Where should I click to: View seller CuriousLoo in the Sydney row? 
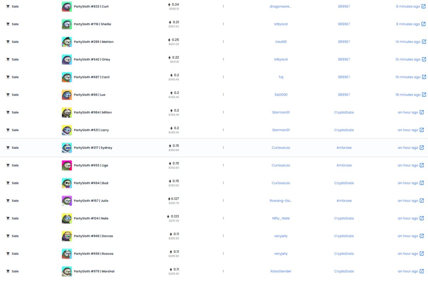pyautogui.click(x=281, y=148)
